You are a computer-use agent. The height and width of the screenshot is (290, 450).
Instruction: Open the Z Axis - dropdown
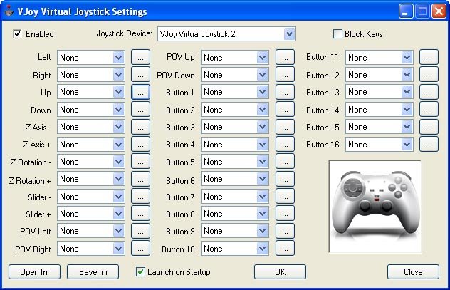[91, 127]
